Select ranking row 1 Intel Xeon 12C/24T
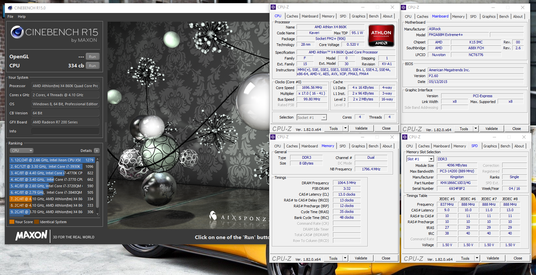This screenshot has height=275, width=536. pyautogui.click(x=52, y=160)
